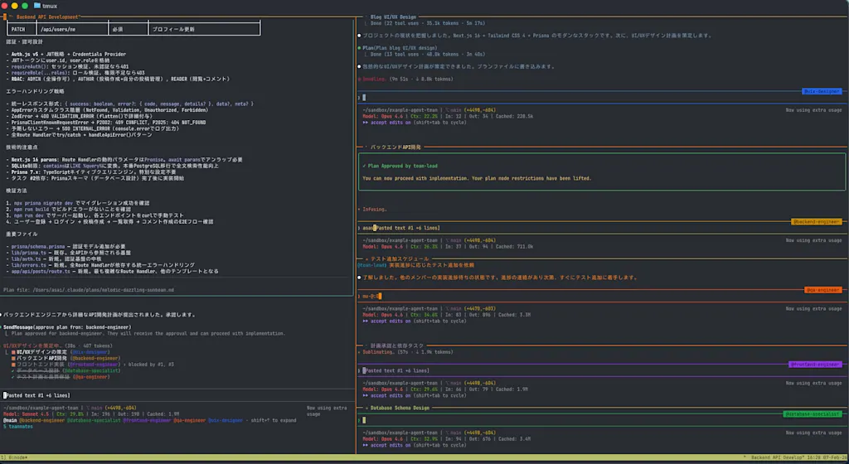The height and width of the screenshot is (464, 849).
Task: Focus the ux-designer pane empty input prompt
Action: [602, 98]
